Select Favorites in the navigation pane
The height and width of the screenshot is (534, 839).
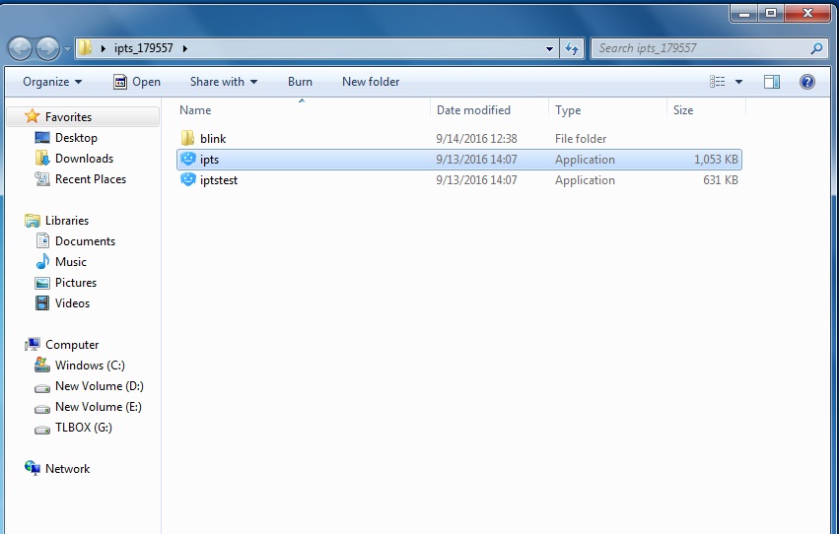[x=68, y=117]
